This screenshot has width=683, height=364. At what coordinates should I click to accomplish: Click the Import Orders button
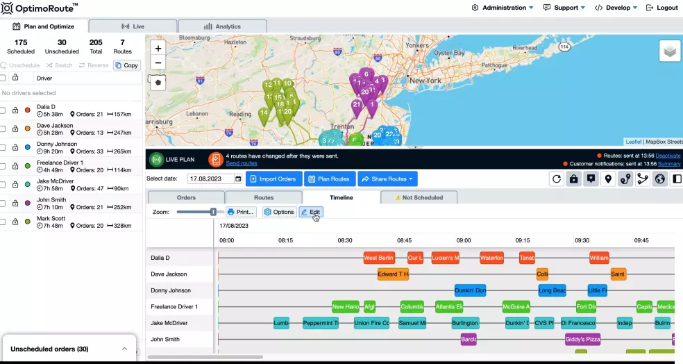[273, 179]
